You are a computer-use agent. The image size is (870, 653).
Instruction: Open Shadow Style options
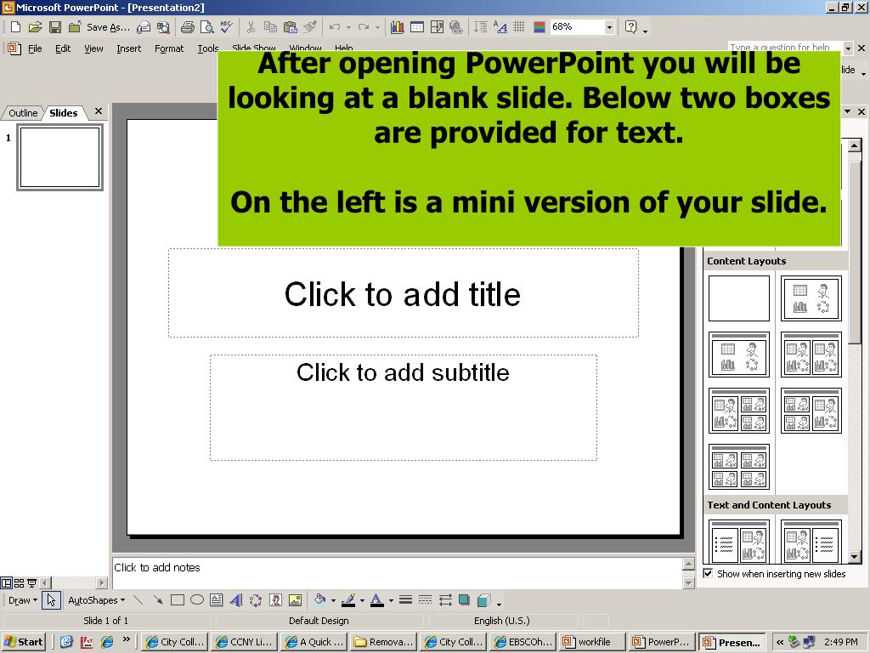(x=464, y=600)
